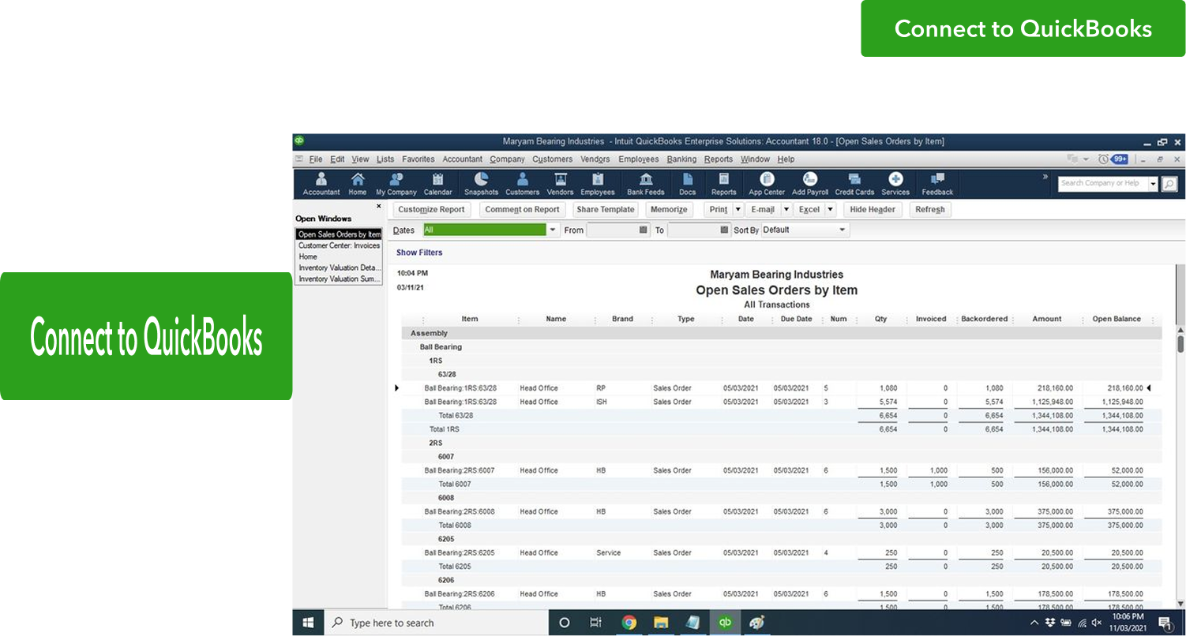
Task: Expand the E-mail dropdown arrow
Action: click(x=786, y=210)
